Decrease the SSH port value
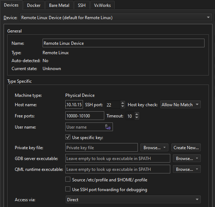The width and height of the screenshot is (215, 207). click(123, 107)
